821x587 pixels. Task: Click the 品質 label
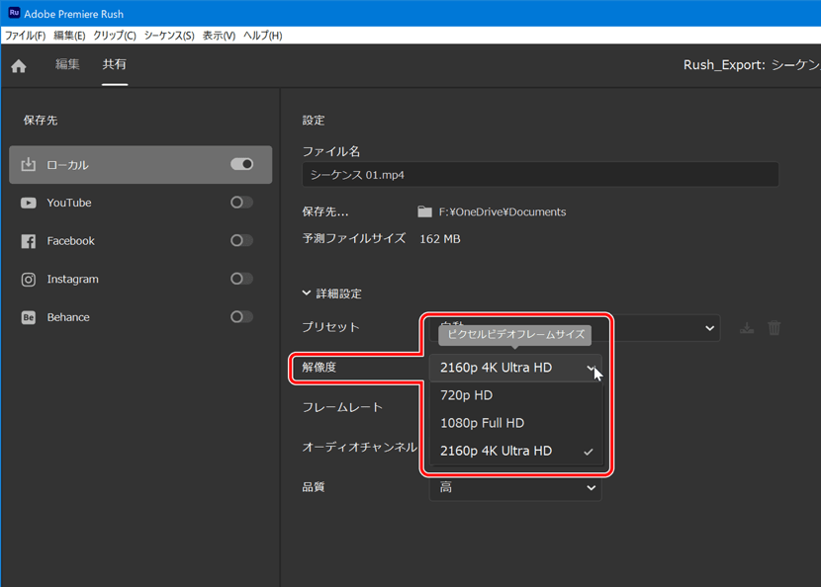point(314,487)
